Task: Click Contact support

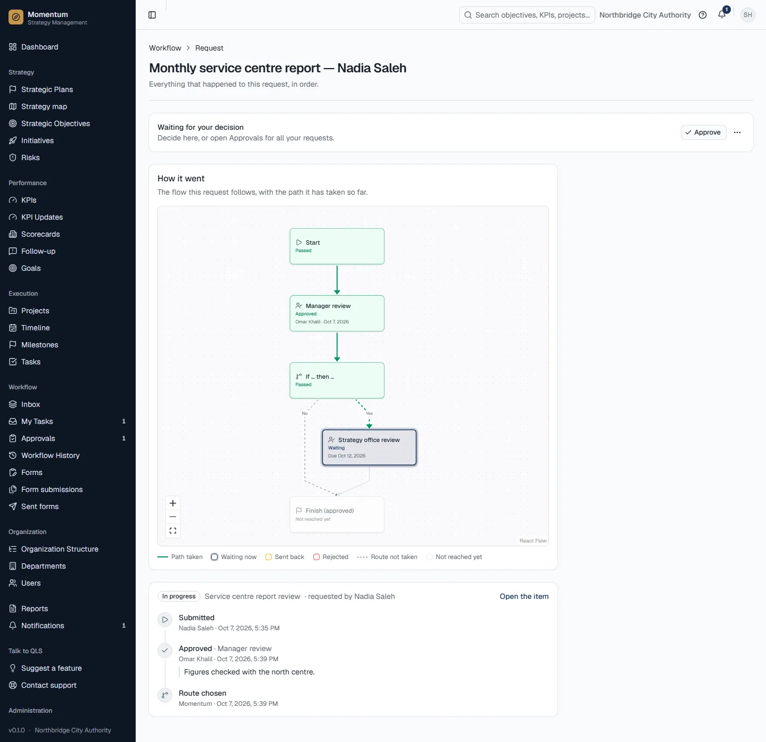Action: (x=68, y=685)
